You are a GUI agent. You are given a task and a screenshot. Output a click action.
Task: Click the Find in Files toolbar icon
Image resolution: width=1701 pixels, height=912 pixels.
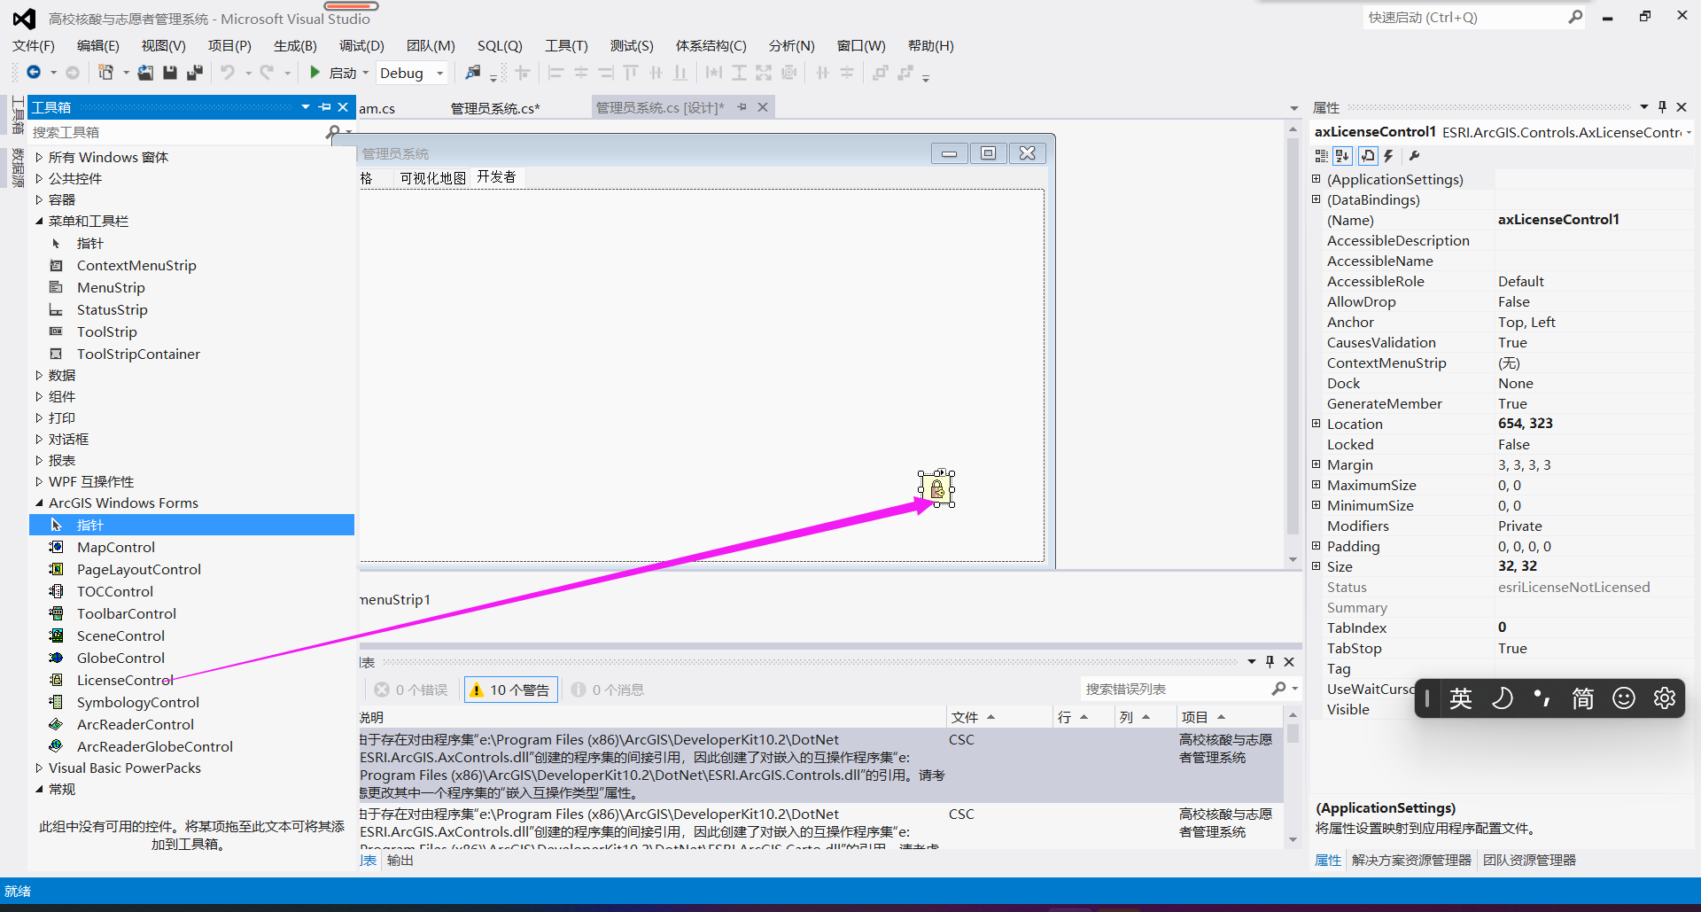tap(473, 73)
